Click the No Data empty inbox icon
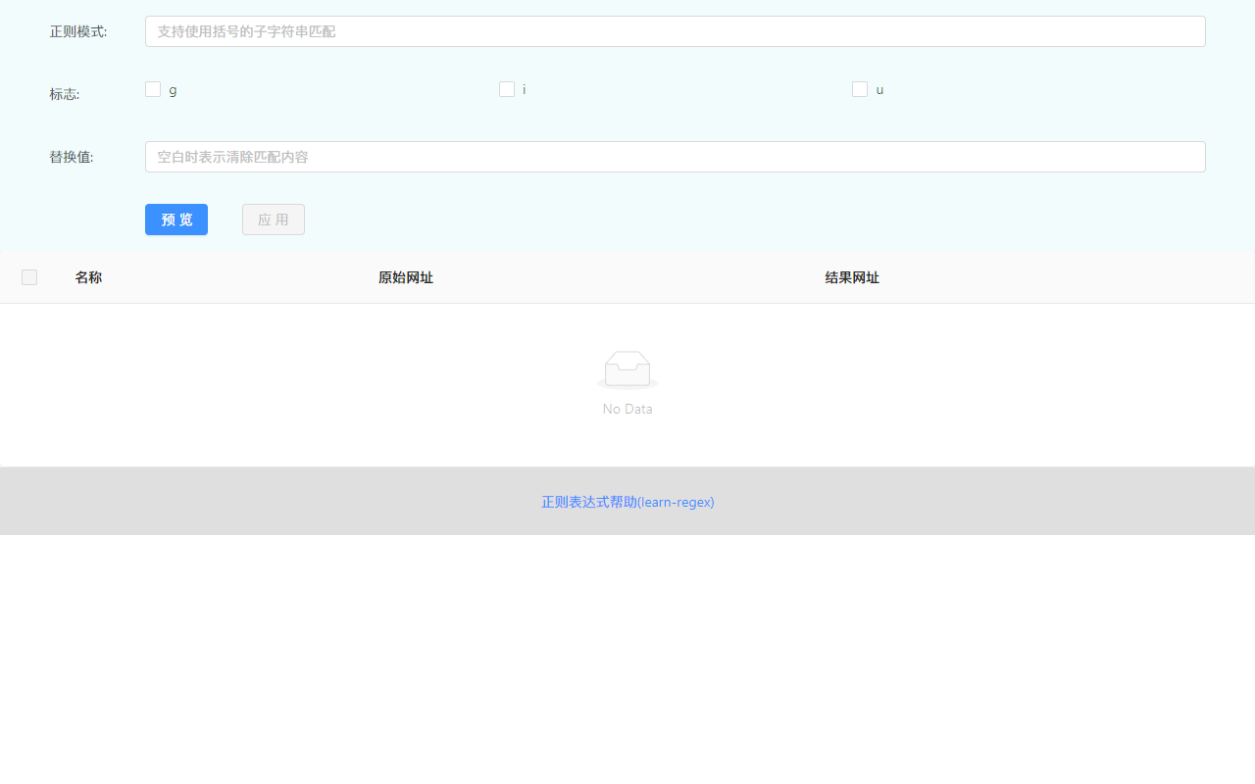 [x=627, y=369]
